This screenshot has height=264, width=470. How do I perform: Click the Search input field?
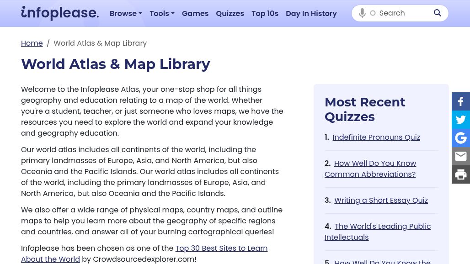pos(403,13)
